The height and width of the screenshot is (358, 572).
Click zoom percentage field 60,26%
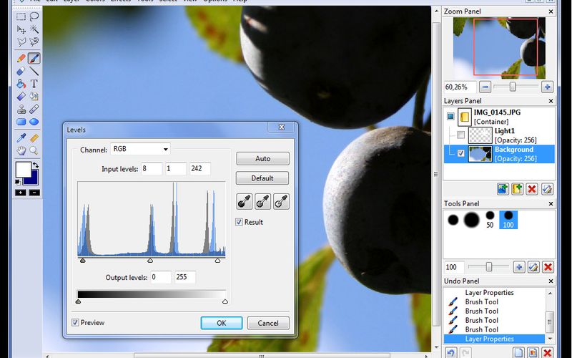pyautogui.click(x=460, y=87)
